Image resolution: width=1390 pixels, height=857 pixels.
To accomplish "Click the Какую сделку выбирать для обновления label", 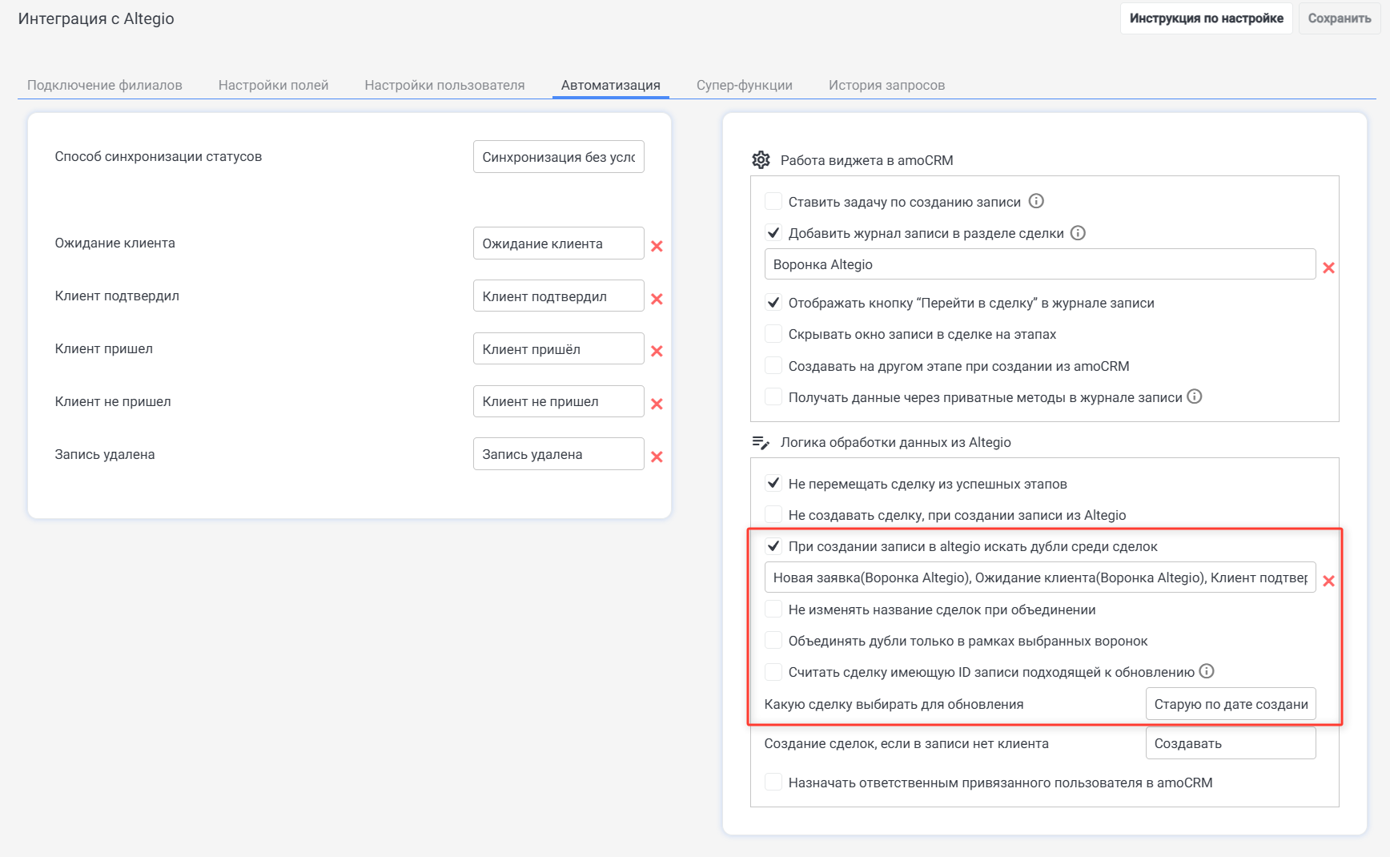I will [x=894, y=704].
